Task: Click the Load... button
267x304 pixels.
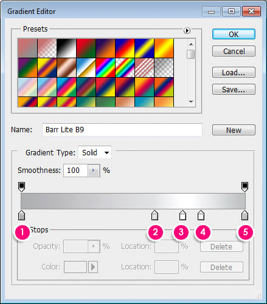Action: 234,72
